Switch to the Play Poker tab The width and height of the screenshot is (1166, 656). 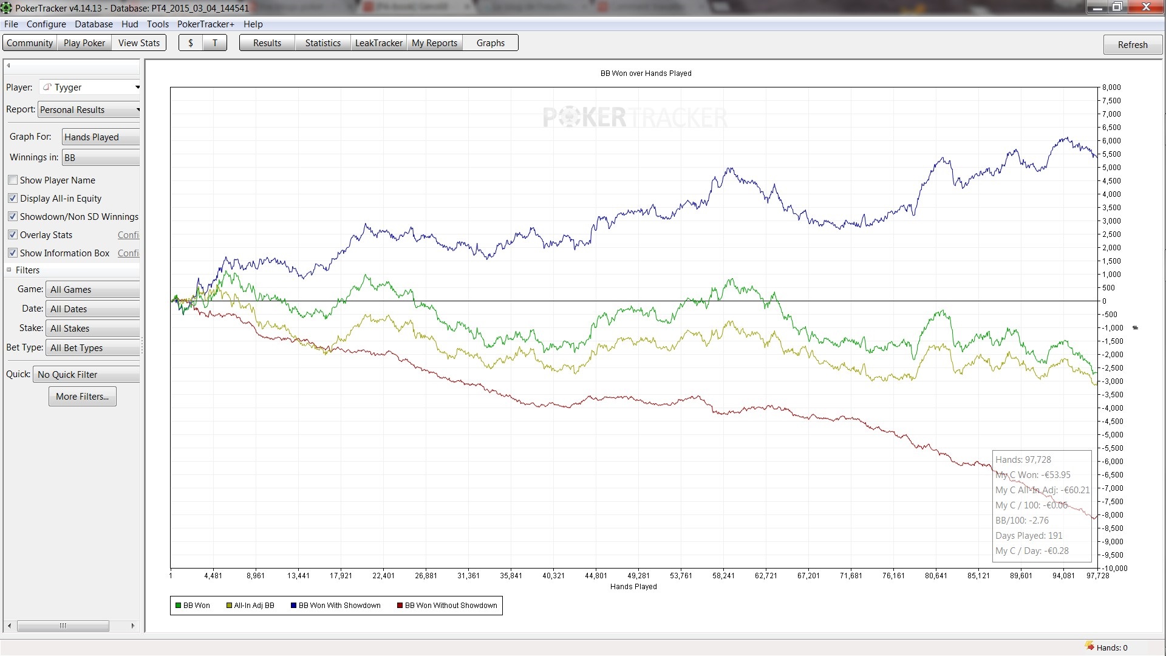click(x=84, y=43)
